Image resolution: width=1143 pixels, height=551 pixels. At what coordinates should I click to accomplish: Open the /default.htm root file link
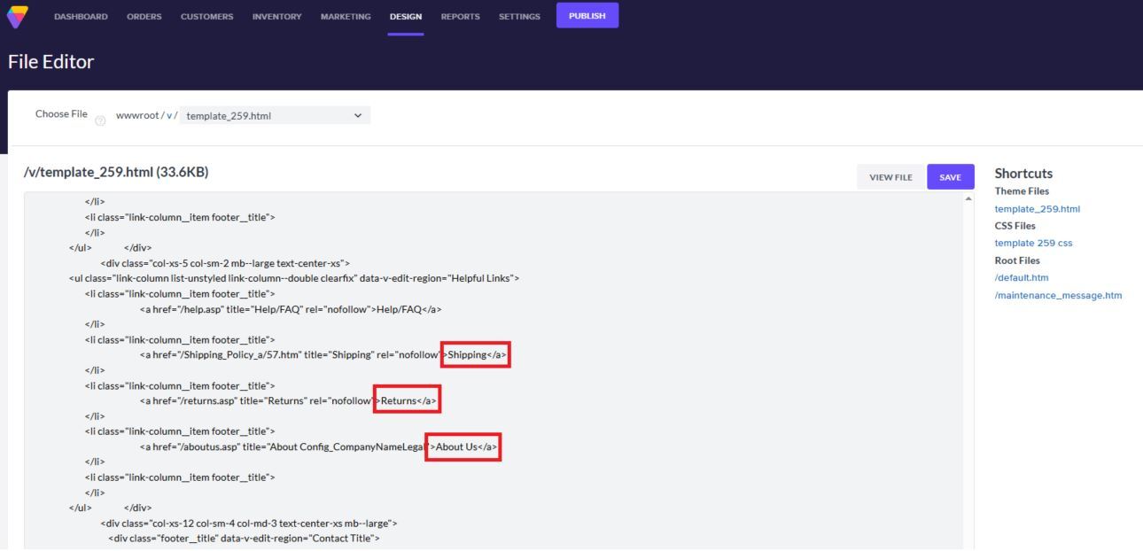[x=1022, y=278]
